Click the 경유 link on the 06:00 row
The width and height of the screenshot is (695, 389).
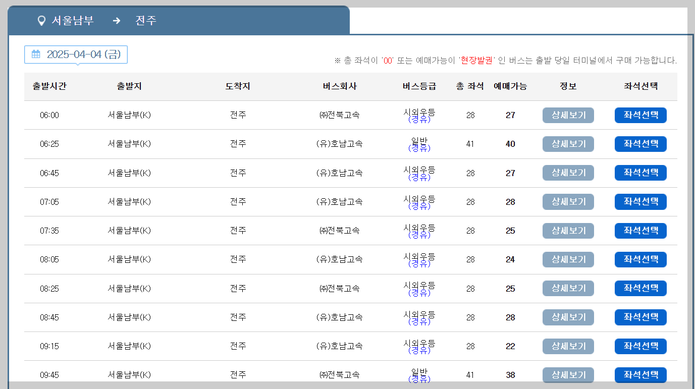tap(420, 121)
